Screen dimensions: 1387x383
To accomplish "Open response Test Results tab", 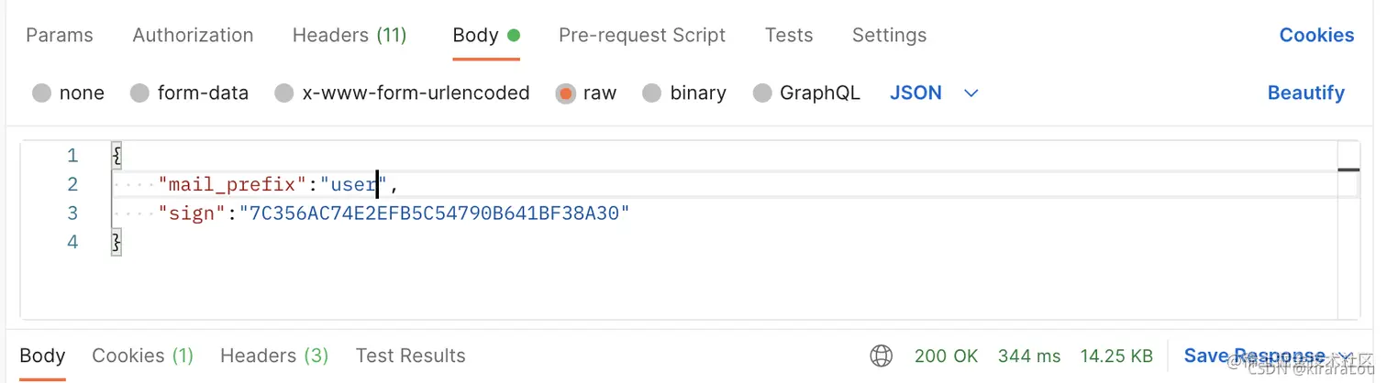I will pos(410,356).
